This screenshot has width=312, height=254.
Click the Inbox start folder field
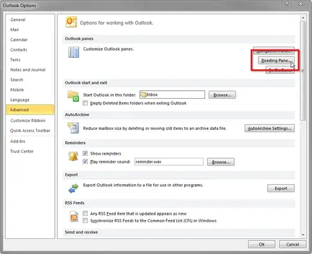(172, 95)
